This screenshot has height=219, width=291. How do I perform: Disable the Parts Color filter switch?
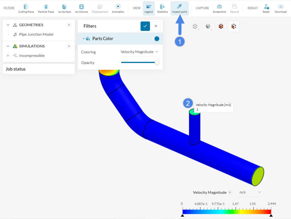pyautogui.click(x=156, y=38)
